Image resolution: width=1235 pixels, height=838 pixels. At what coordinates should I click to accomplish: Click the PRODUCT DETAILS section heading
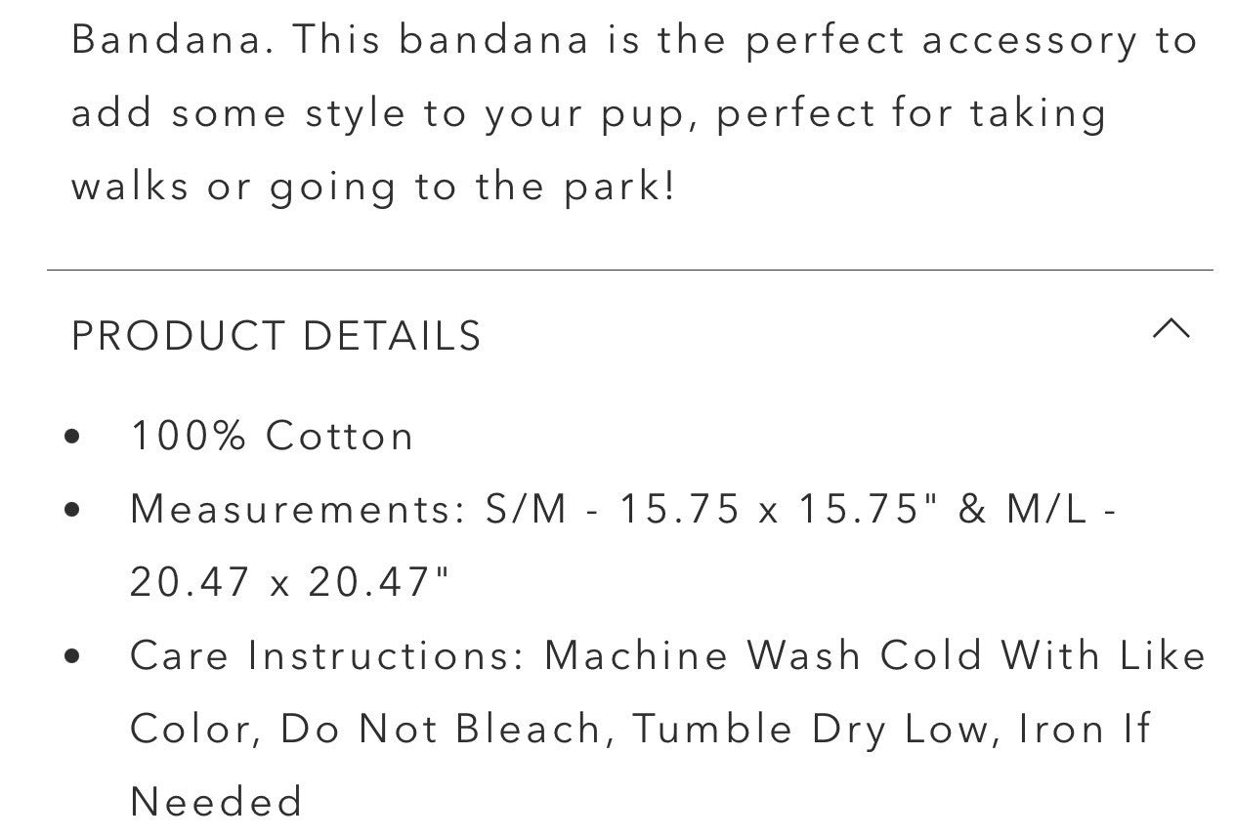277,336
